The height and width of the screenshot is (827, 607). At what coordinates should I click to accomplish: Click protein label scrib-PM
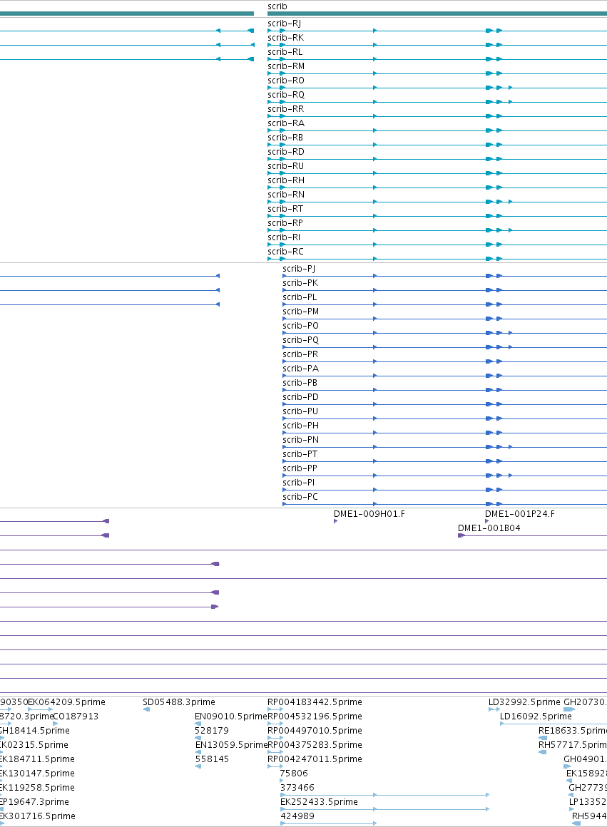[301, 311]
